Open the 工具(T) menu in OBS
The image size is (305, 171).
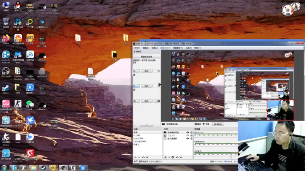pyautogui.click(x=188, y=48)
